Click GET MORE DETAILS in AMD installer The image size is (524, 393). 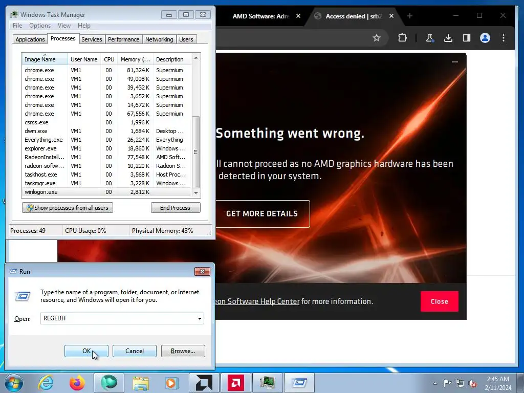pos(262,213)
